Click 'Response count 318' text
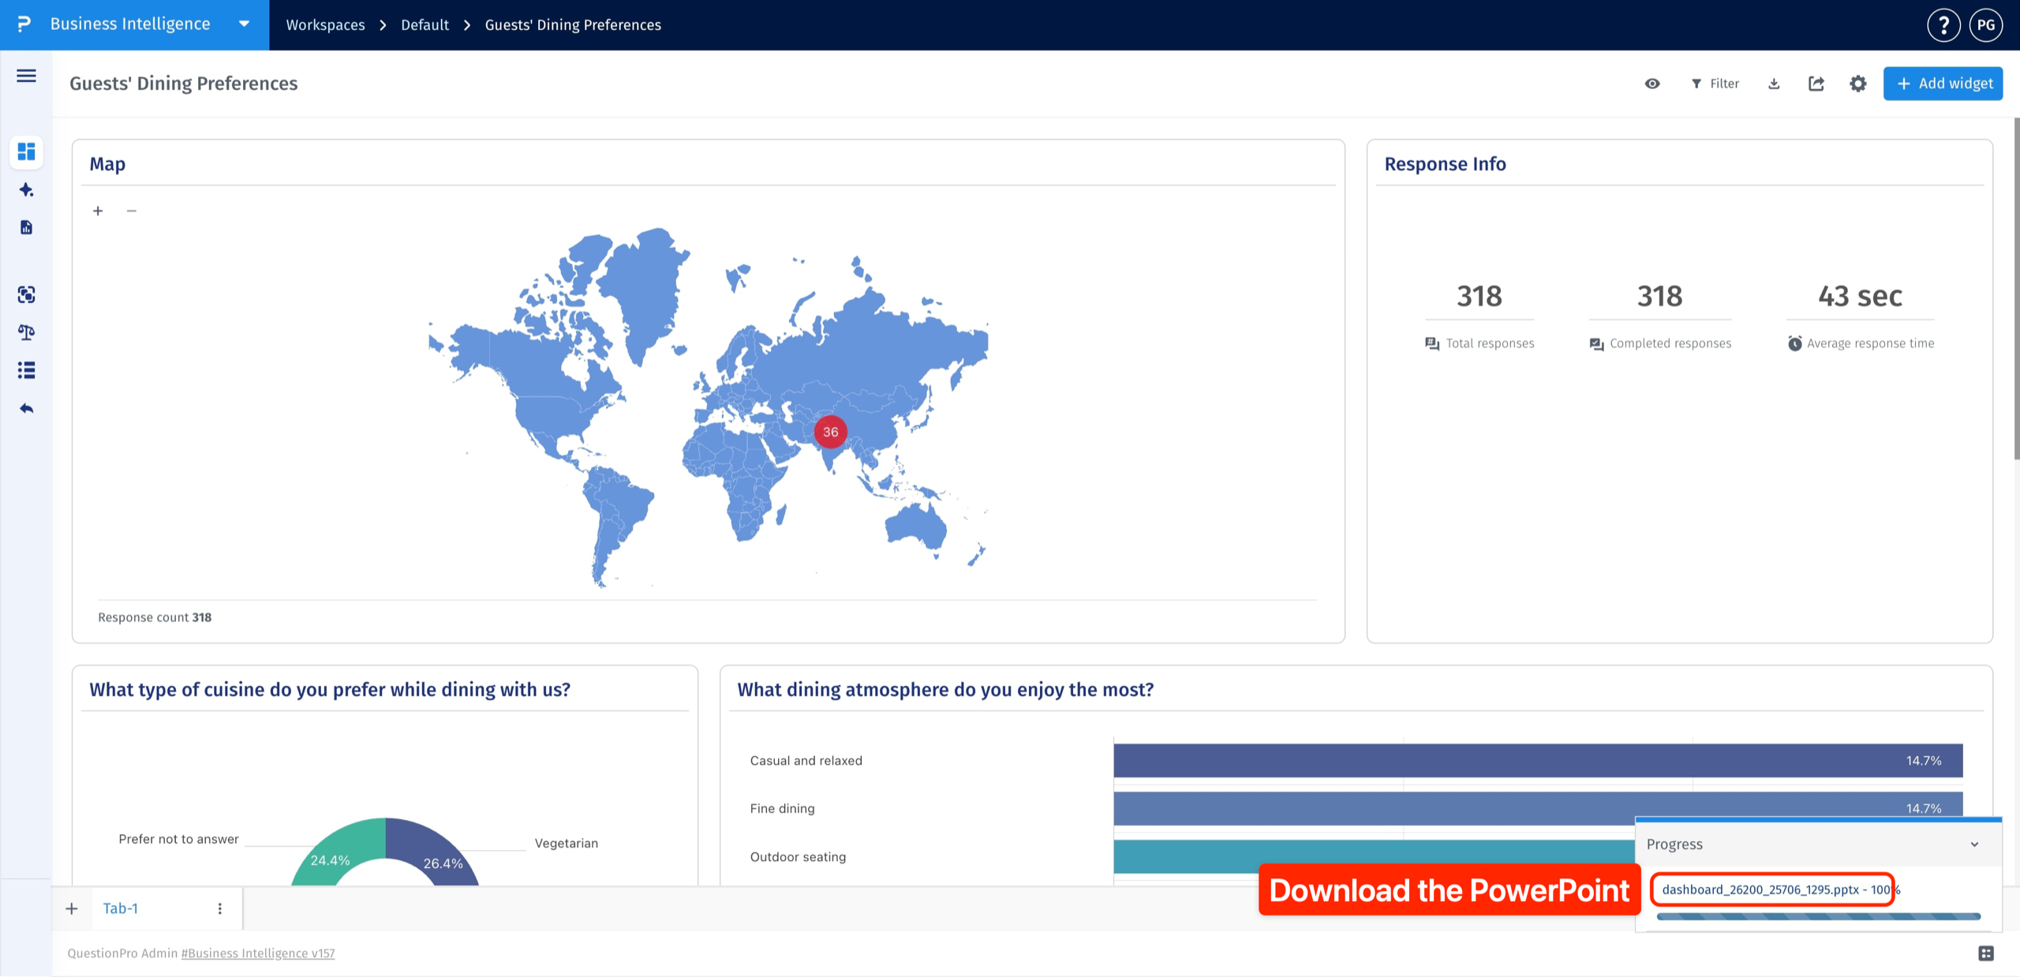This screenshot has height=977, width=2020. pos(155,617)
